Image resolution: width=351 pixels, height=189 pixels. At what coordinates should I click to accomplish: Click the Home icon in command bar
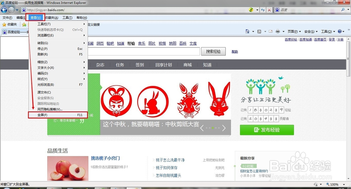[247, 31]
